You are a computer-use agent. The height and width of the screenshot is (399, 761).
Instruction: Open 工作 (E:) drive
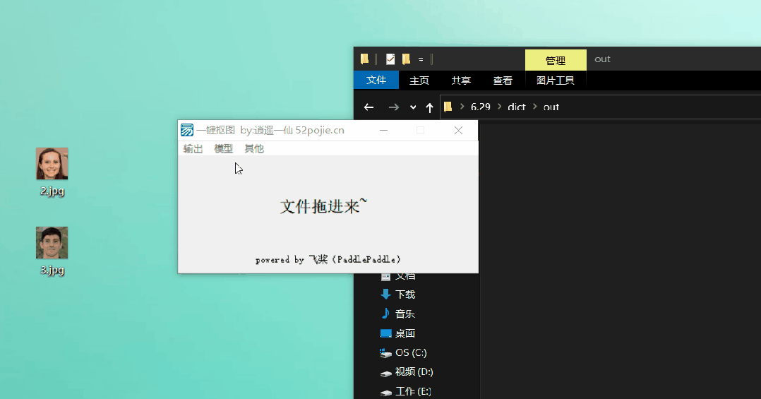point(412,391)
